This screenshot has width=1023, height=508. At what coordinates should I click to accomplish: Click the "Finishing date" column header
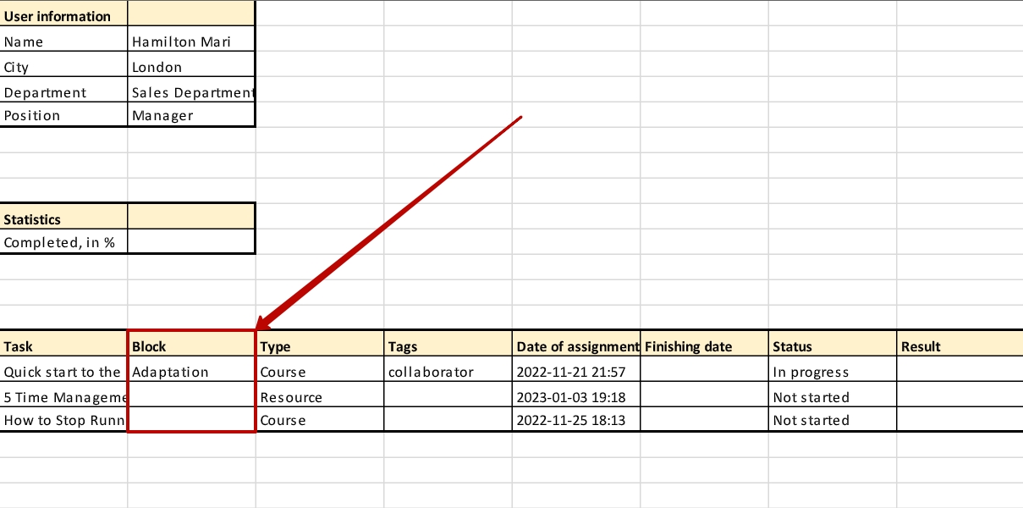(705, 345)
